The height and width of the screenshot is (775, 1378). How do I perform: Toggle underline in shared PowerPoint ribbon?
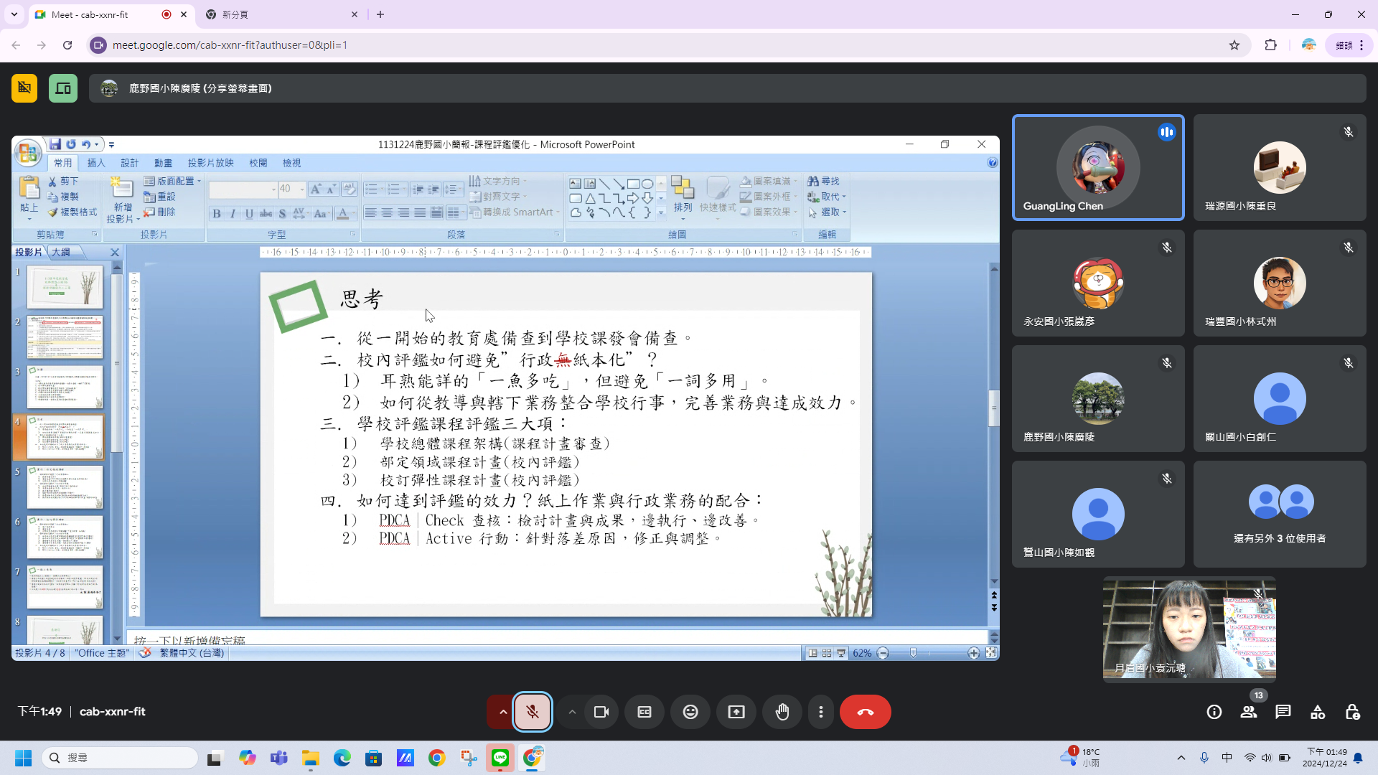[249, 213]
